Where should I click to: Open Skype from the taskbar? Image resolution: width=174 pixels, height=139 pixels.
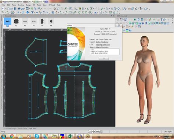[x=37, y=136]
